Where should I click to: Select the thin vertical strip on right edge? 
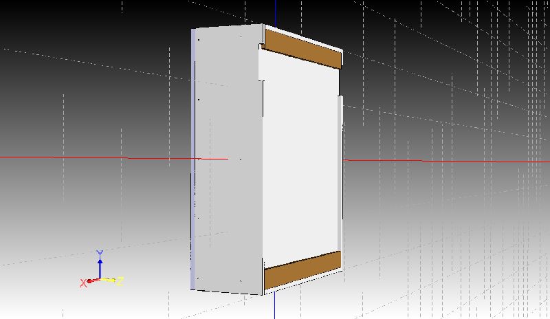coord(341,165)
